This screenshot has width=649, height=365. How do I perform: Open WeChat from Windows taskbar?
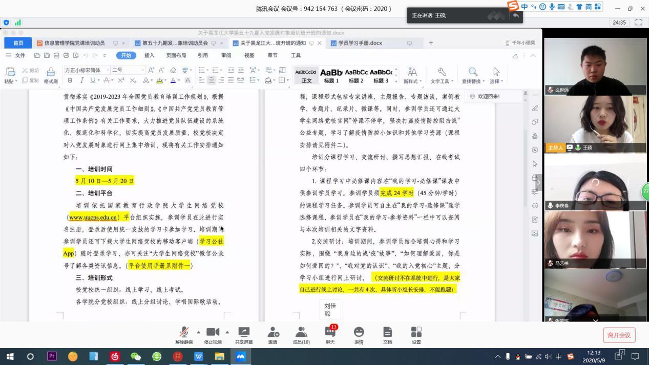(135, 356)
